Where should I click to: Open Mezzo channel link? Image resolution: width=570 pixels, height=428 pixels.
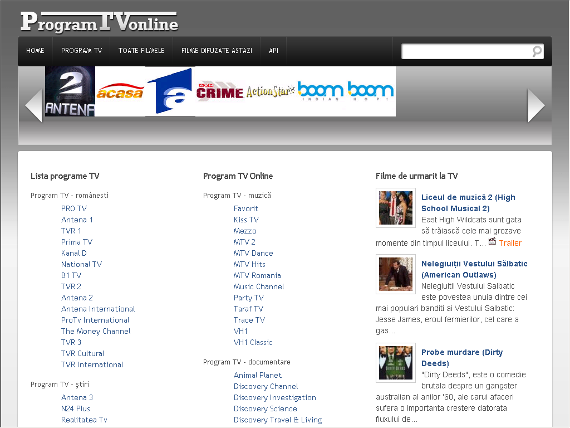(245, 231)
